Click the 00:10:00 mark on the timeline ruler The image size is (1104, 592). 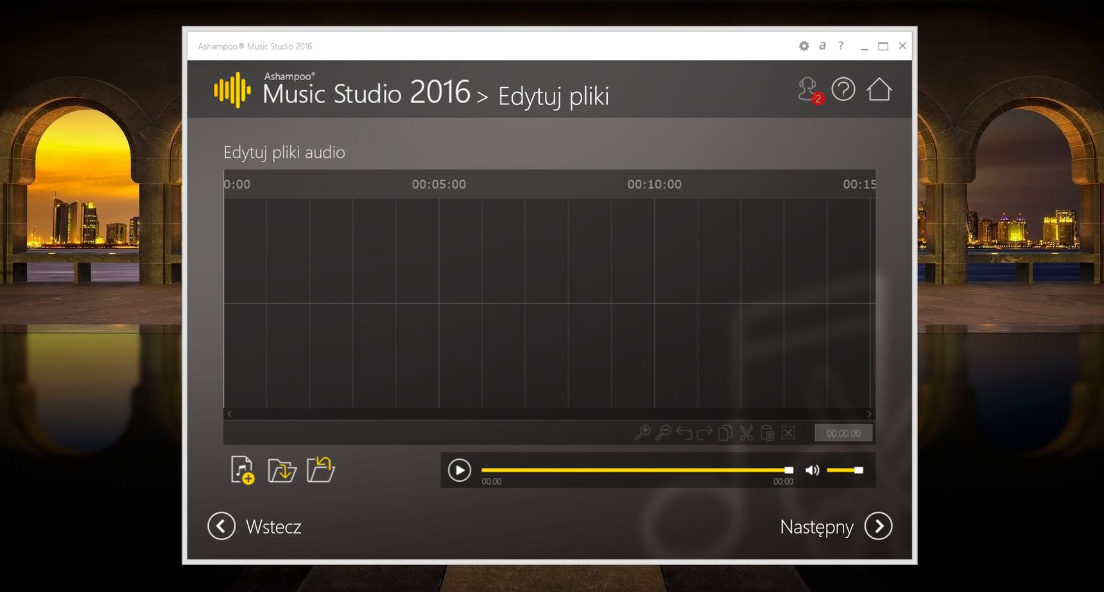655,184
